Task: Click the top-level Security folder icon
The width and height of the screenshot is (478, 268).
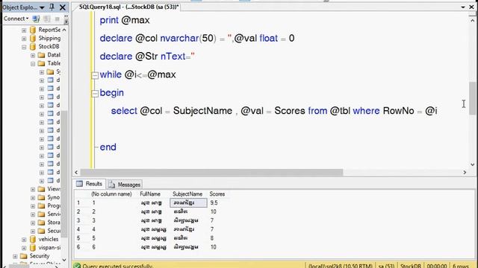Action: point(24,256)
